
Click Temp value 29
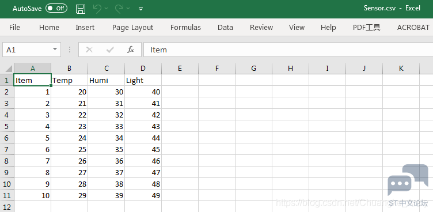[69, 195]
